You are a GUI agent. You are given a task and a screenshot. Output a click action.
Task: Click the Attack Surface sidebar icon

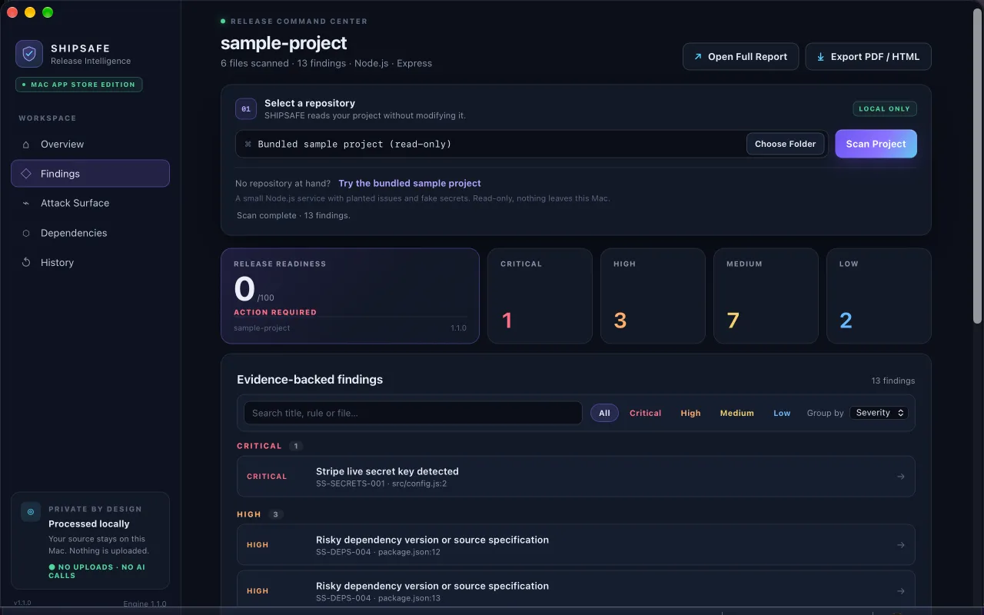[x=26, y=203]
